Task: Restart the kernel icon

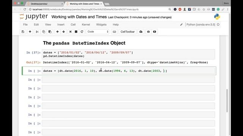Action: point(82,32)
